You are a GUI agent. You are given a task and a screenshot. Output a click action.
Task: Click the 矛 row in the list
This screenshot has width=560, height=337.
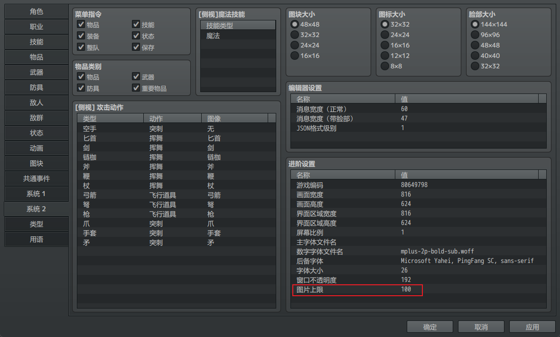click(177, 243)
